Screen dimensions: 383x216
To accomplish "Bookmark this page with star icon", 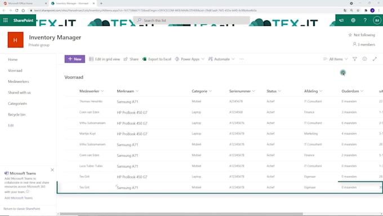I will 358,11.
